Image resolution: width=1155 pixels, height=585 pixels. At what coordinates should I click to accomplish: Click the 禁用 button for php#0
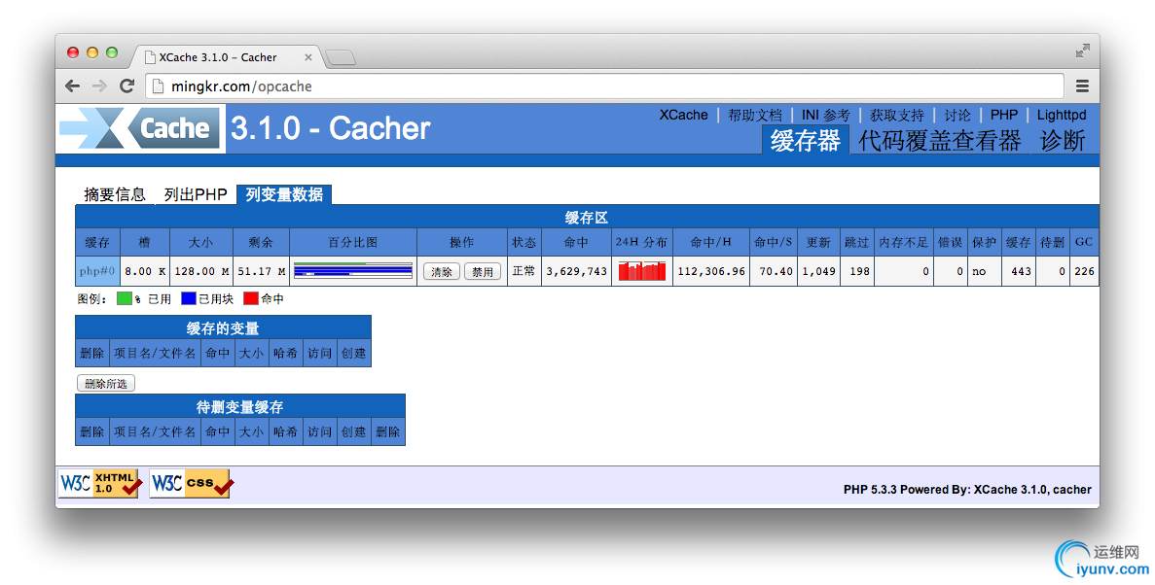click(483, 271)
